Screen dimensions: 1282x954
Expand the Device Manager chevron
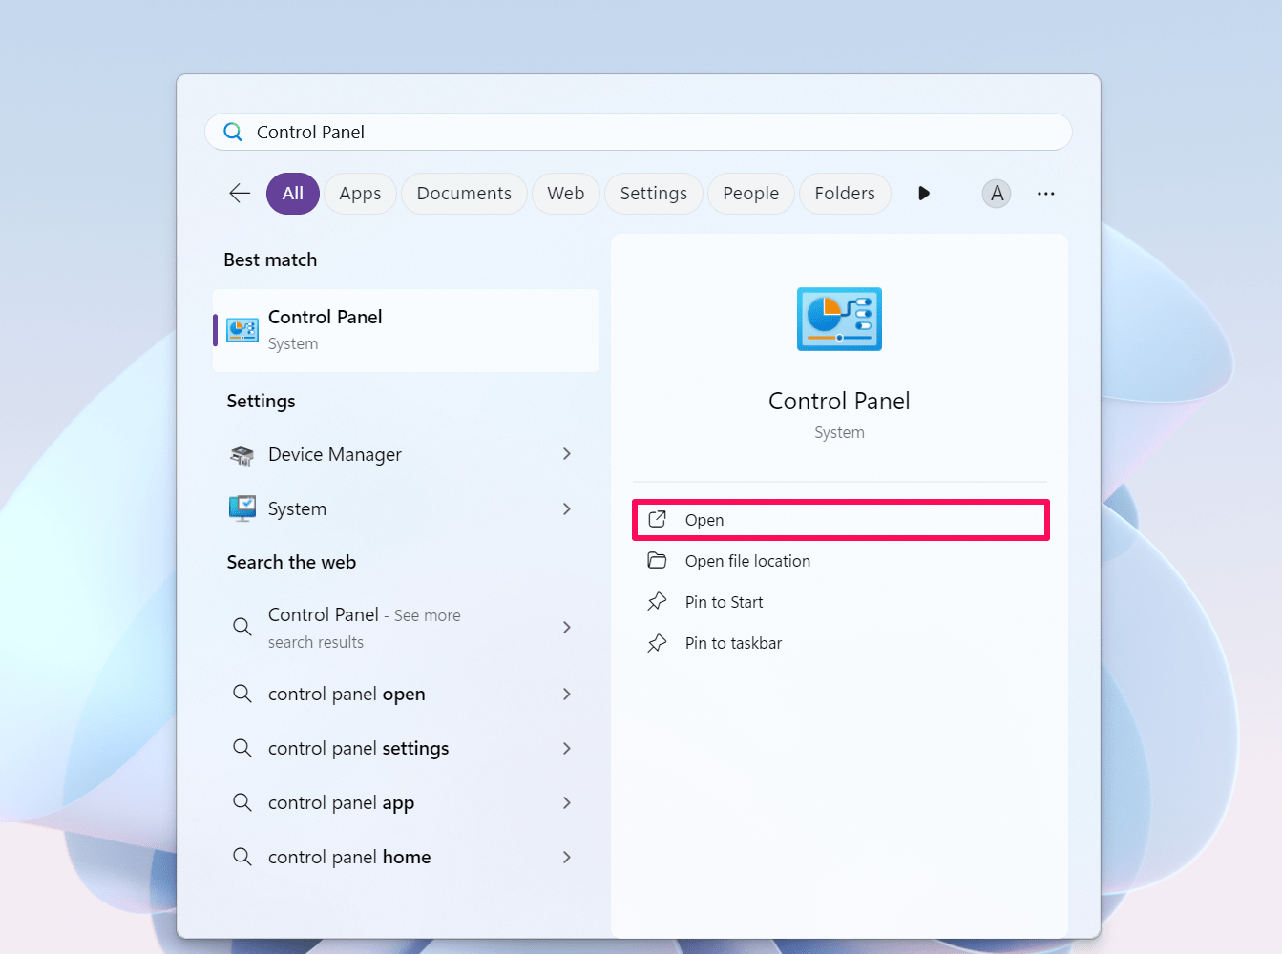pyautogui.click(x=567, y=454)
